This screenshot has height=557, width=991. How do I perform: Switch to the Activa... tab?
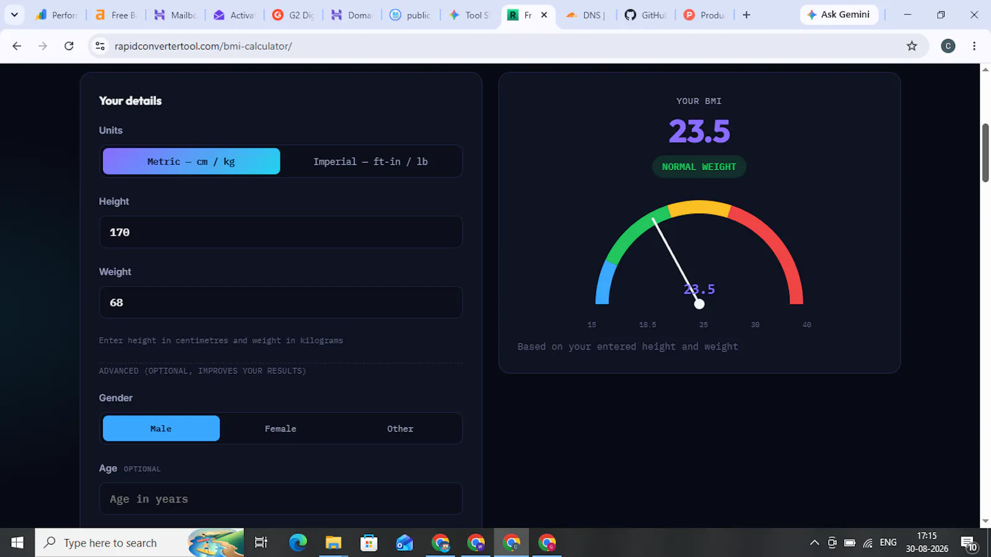235,15
